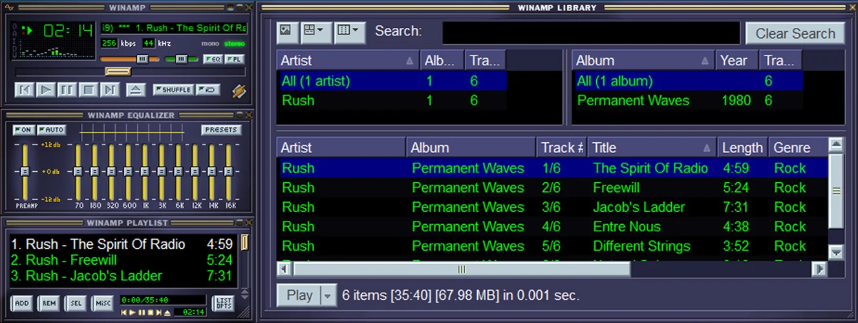This screenshot has width=858, height=323.
Task: Click the volume slider handle
Action: coord(144,59)
